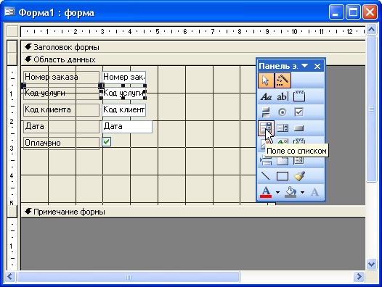Click the Номер зак. text field
The width and height of the screenshot is (382, 287).
point(124,77)
